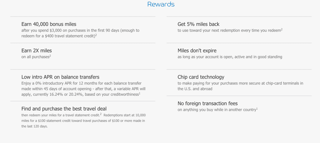This screenshot has height=143, width=320.
Task: Click the Rewards section heading
Action: (161, 4)
